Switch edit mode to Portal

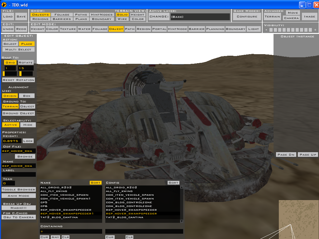point(159,29)
